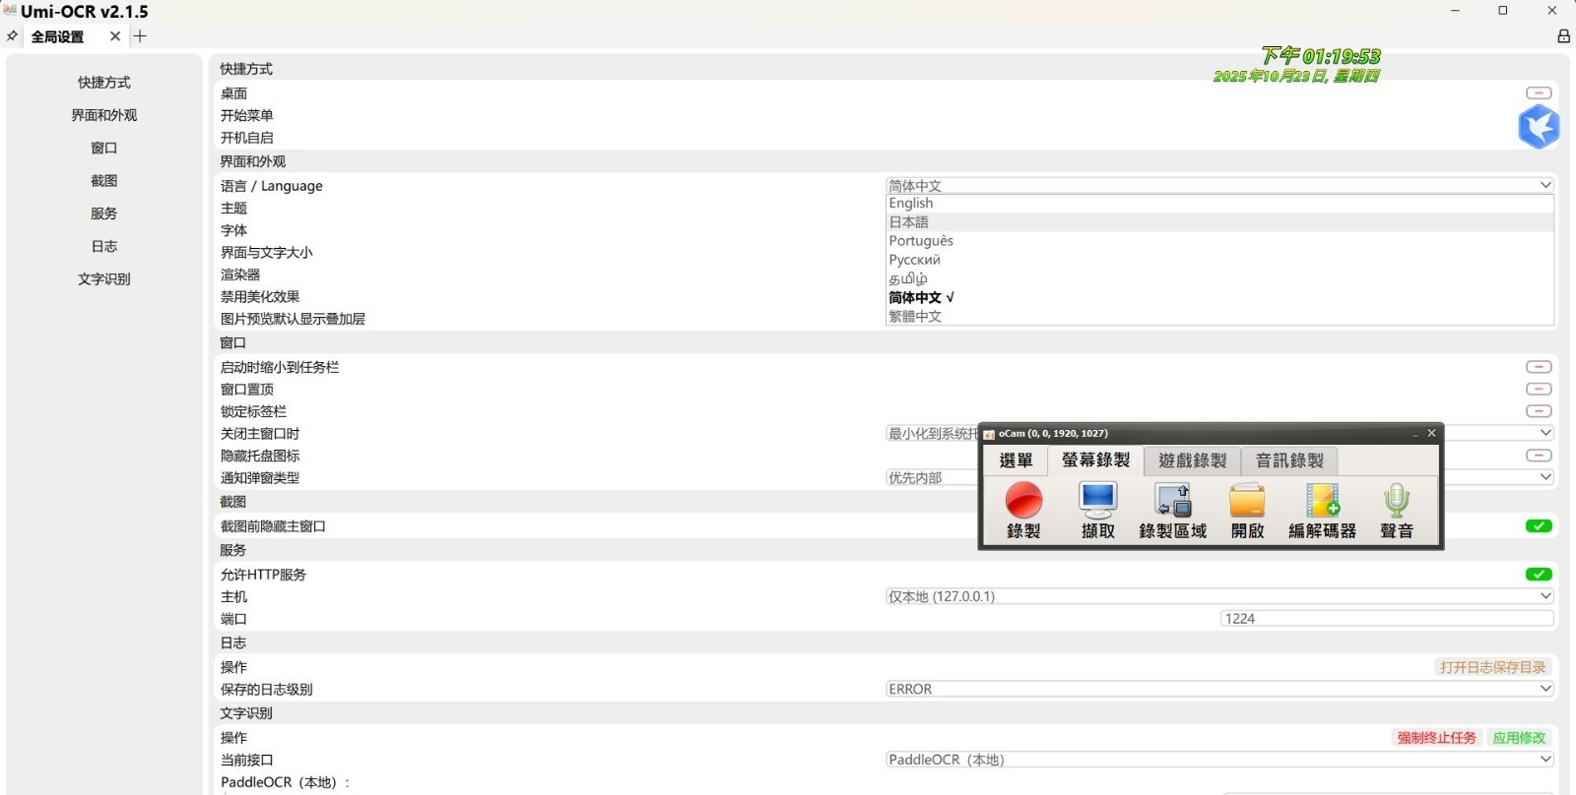Select 日本語 from the language list
1576x795 pixels.
click(x=909, y=222)
